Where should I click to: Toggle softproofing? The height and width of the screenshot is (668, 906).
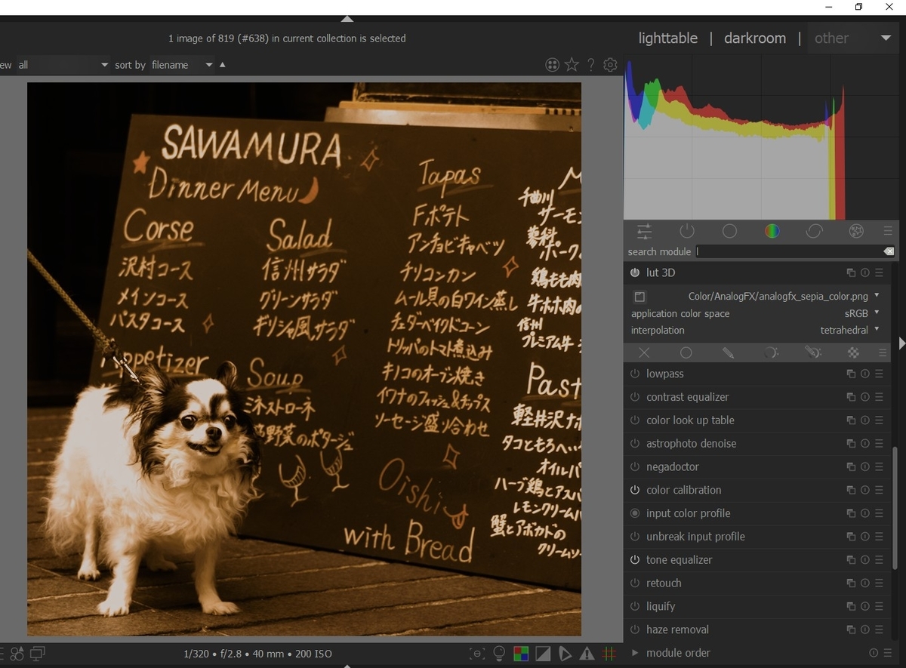point(565,654)
